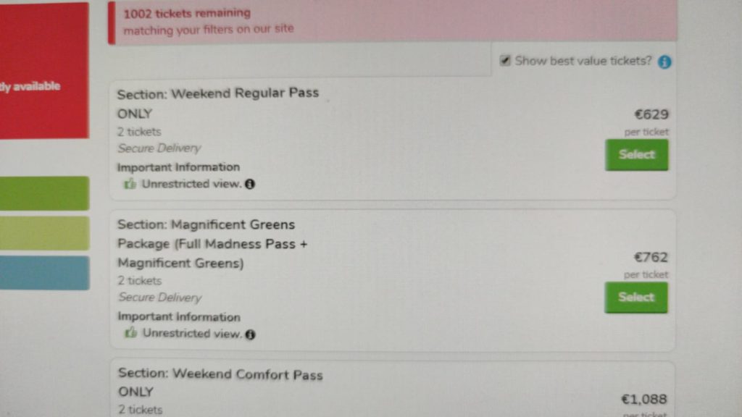Click the 1002 tickets remaining banner
Image resolution: width=742 pixels, height=417 pixels.
pos(393,21)
